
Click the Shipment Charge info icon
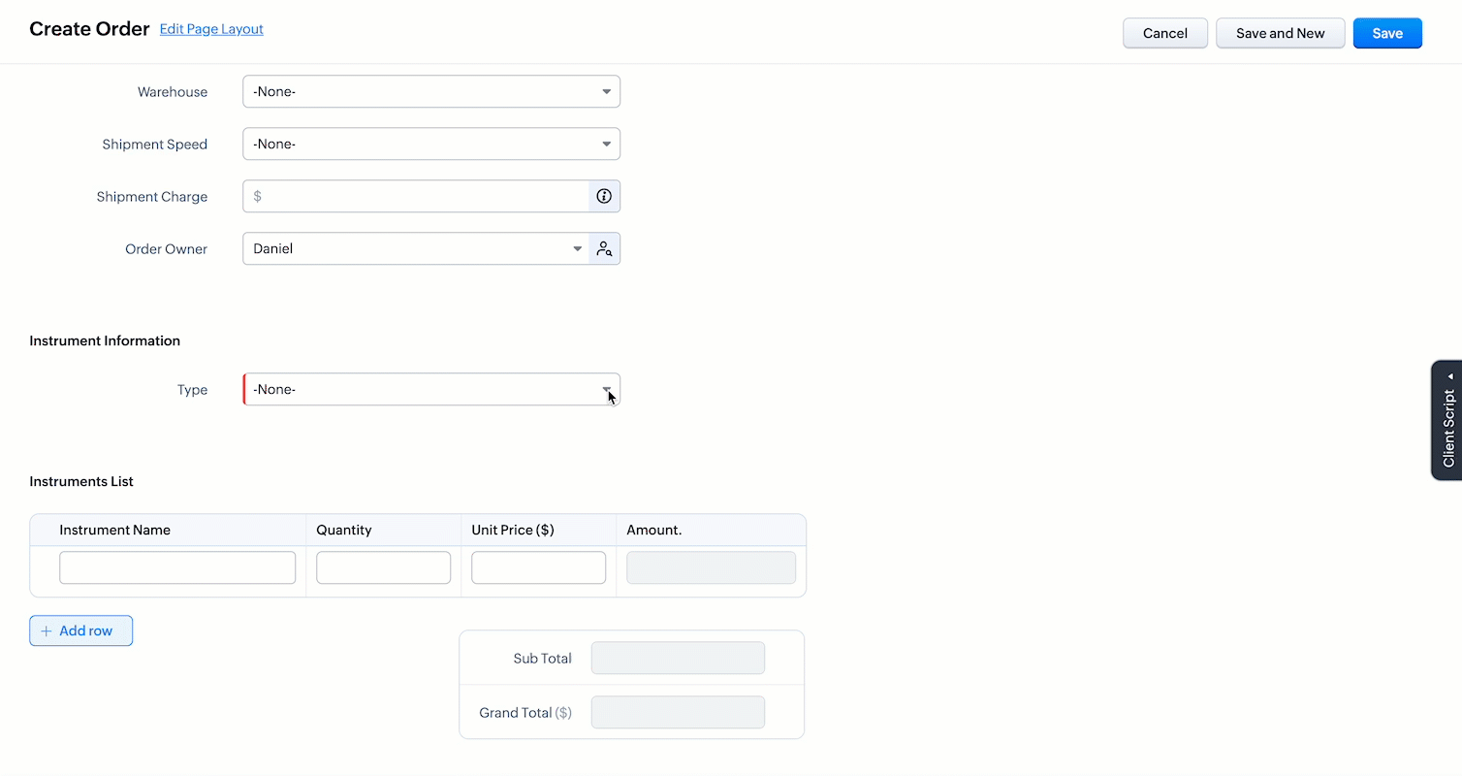[604, 196]
